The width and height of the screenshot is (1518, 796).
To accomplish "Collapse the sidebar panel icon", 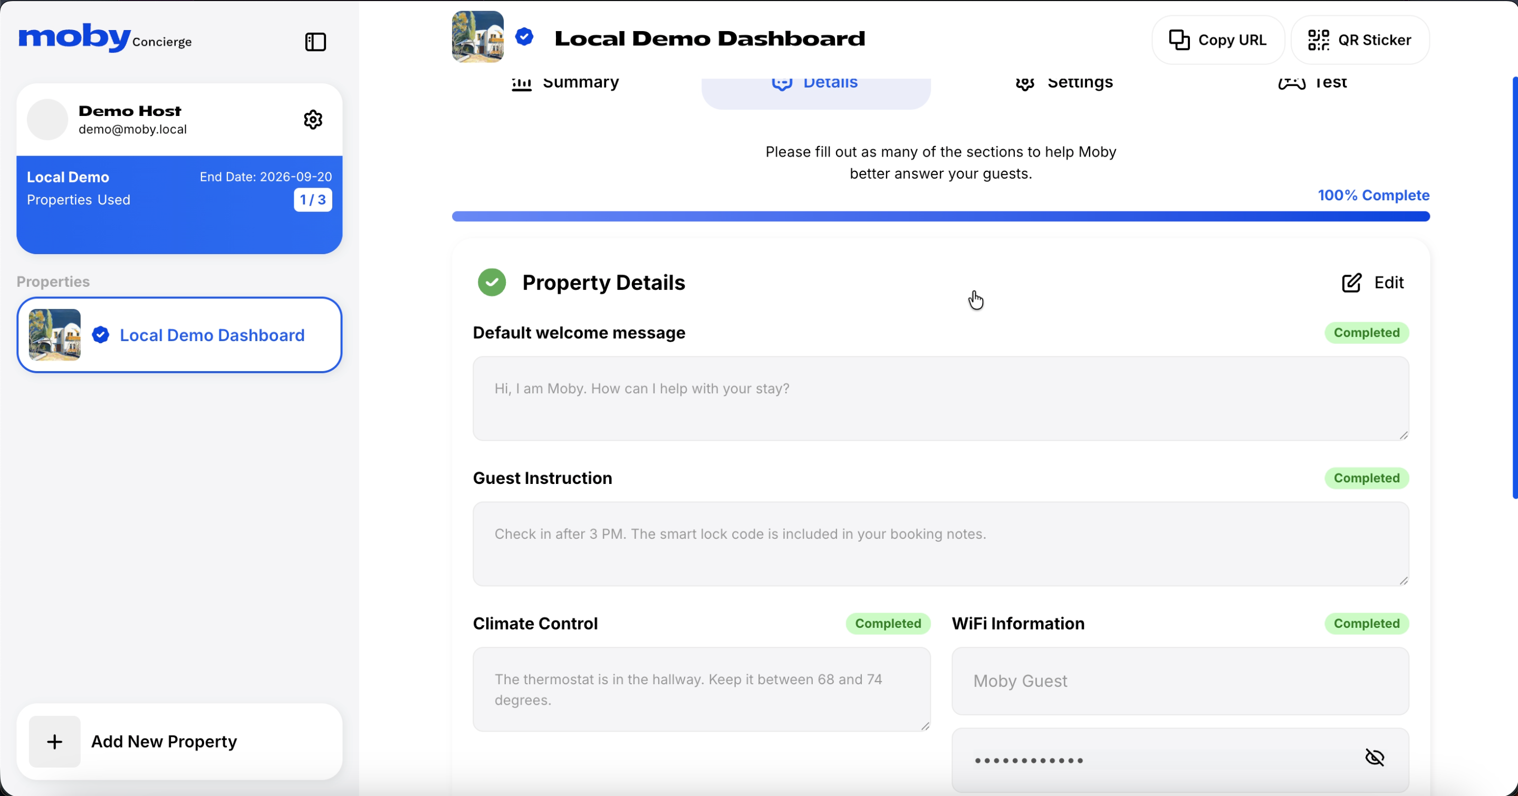I will point(315,42).
